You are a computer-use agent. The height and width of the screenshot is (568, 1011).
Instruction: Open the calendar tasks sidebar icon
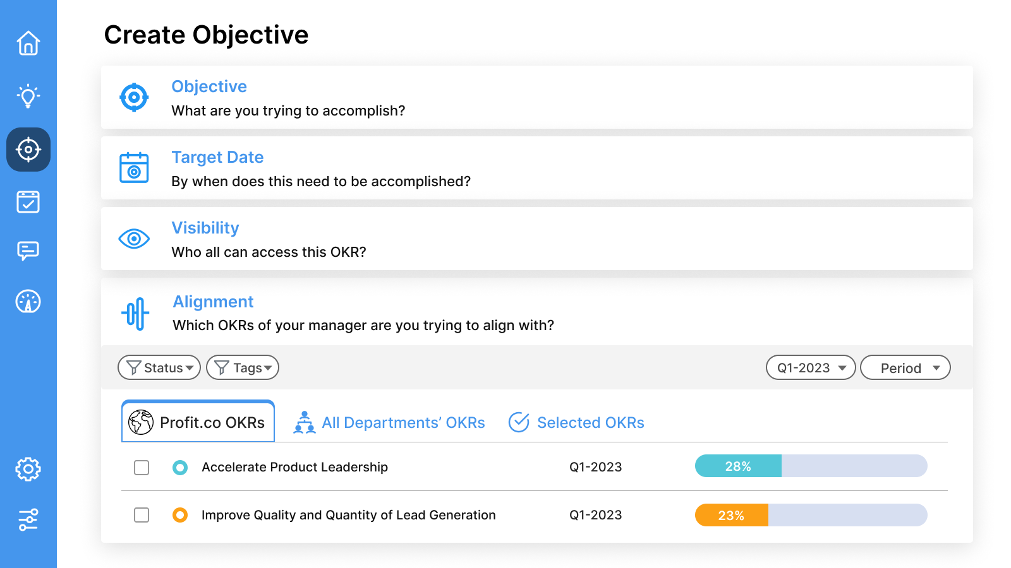coord(28,202)
